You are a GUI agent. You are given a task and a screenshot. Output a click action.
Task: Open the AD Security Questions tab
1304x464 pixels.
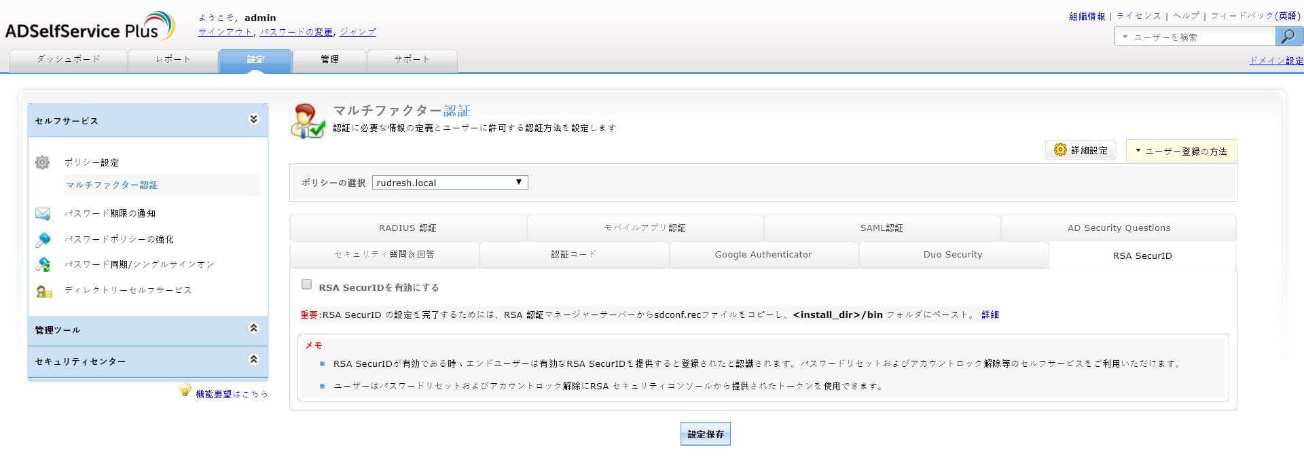click(1119, 228)
